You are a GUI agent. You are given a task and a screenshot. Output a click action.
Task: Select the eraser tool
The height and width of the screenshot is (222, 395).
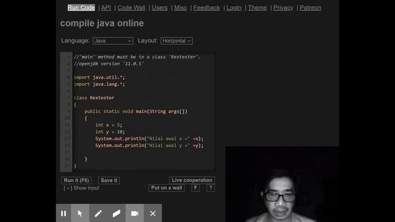point(117,213)
